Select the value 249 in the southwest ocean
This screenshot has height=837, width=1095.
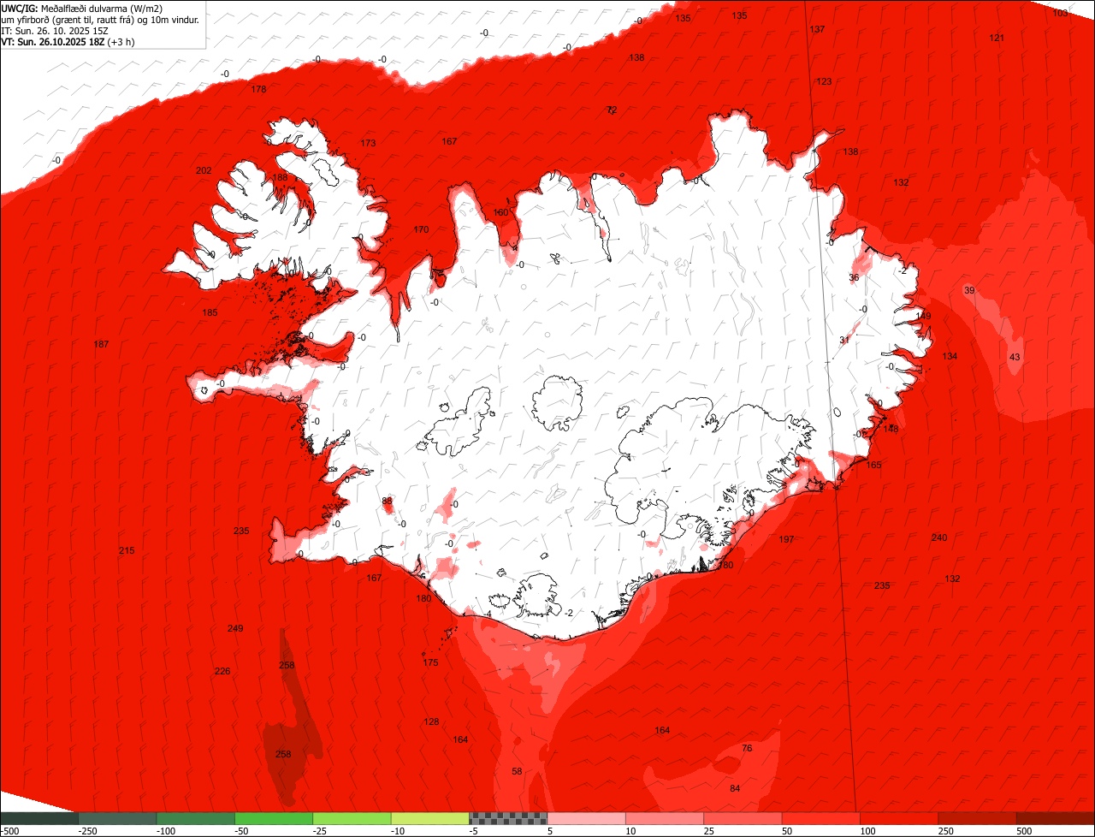[x=235, y=628]
